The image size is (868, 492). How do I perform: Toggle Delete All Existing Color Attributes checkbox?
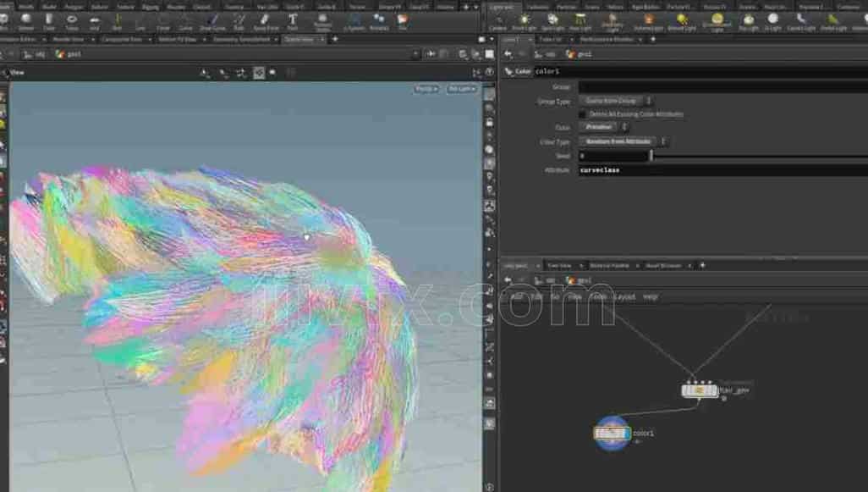(x=582, y=114)
